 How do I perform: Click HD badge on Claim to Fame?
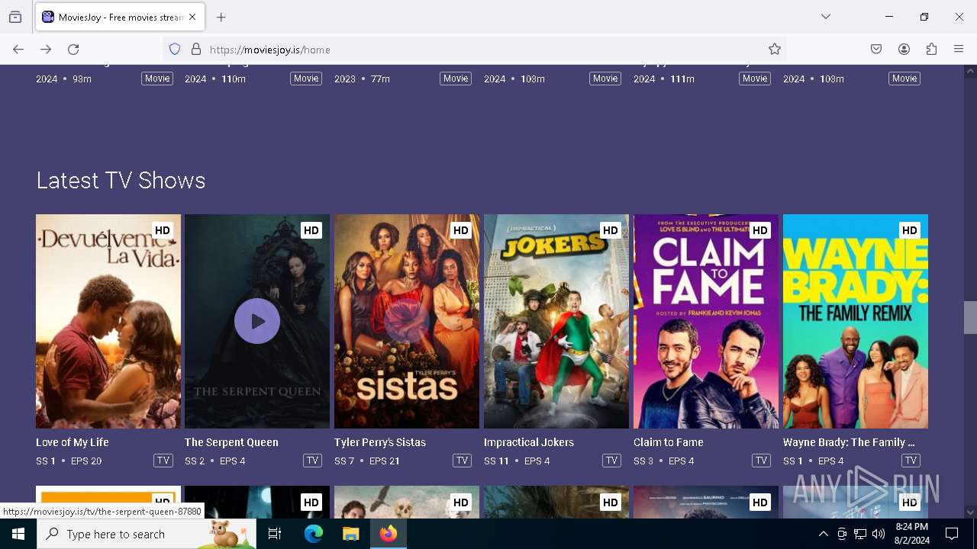[759, 230]
